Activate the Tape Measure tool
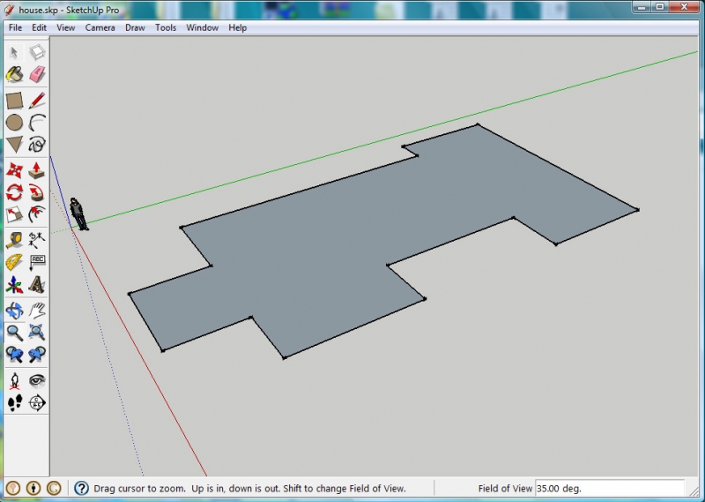The height and width of the screenshot is (502, 705). click(x=14, y=241)
